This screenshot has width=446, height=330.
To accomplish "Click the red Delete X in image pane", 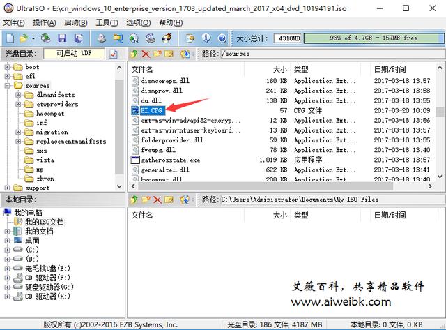I will pyautogui.click(x=146, y=54).
